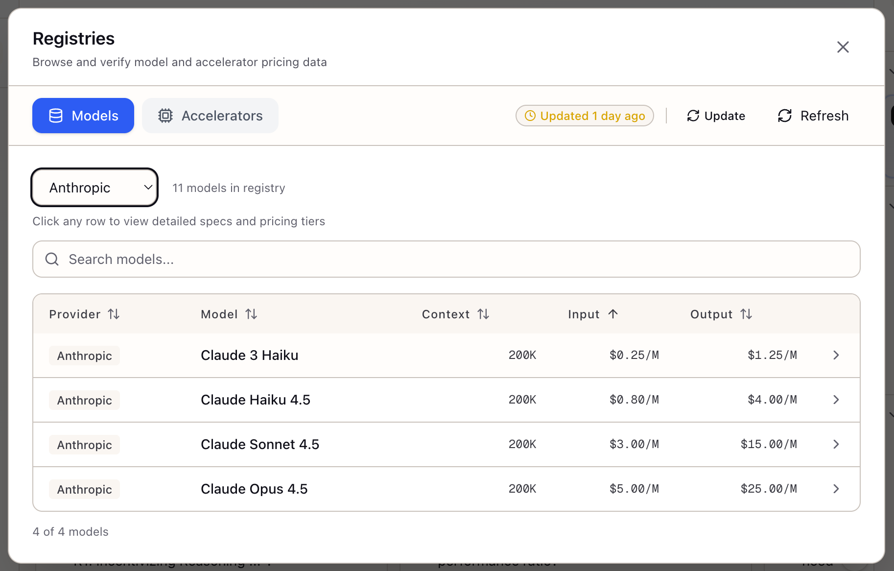Image resolution: width=894 pixels, height=571 pixels.
Task: Expand details for Claude Sonnet 4.5
Action: pos(836,444)
